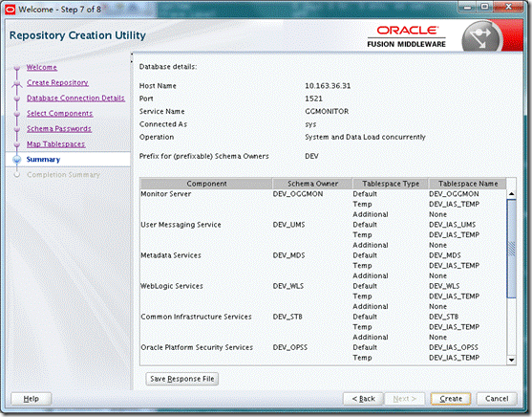Go back with the Back button
The width and height of the screenshot is (532, 417).
click(363, 398)
